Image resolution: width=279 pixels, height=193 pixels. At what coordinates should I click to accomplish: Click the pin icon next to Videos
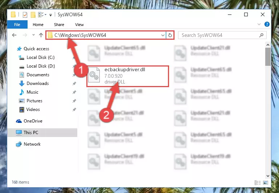pyautogui.click(x=74, y=110)
